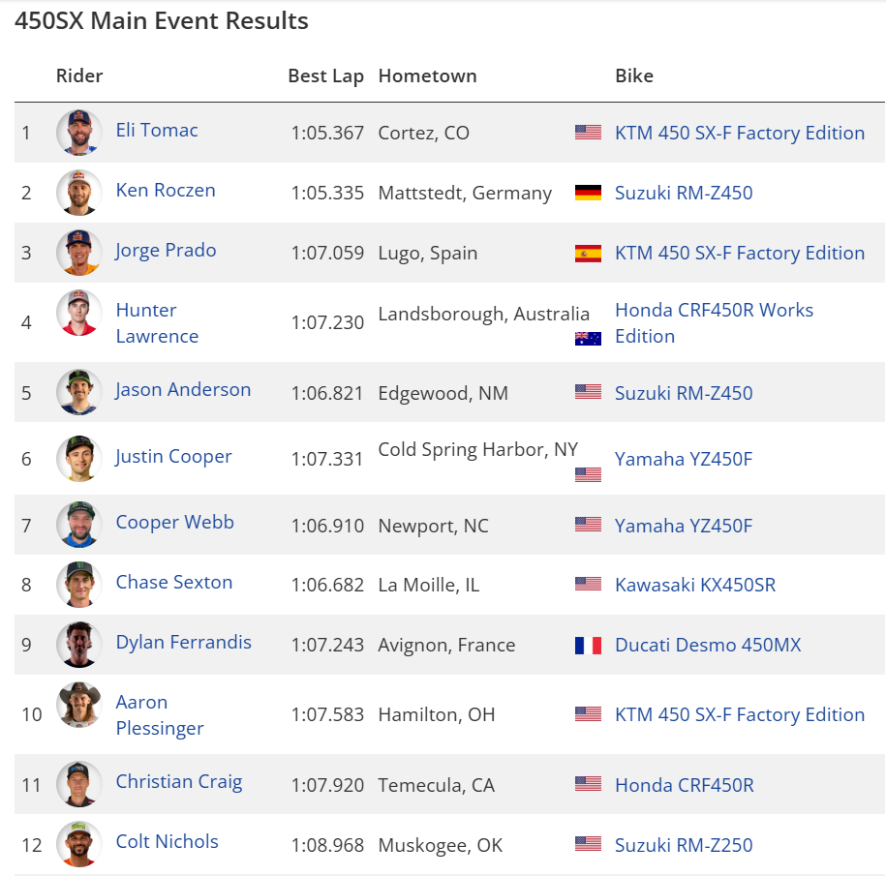This screenshot has height=876, width=886.
Task: Open the Kawasaki KX450SR bike link
Action: [695, 585]
